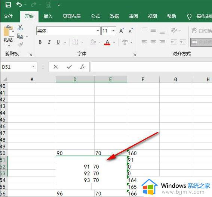The height and width of the screenshot is (197, 212).
Task: Apply the red Font Color A
Action: (107, 43)
